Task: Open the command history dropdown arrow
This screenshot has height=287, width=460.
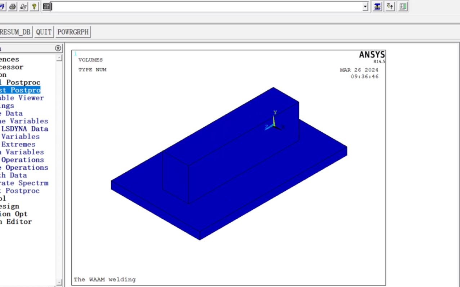Action: tap(365, 6)
